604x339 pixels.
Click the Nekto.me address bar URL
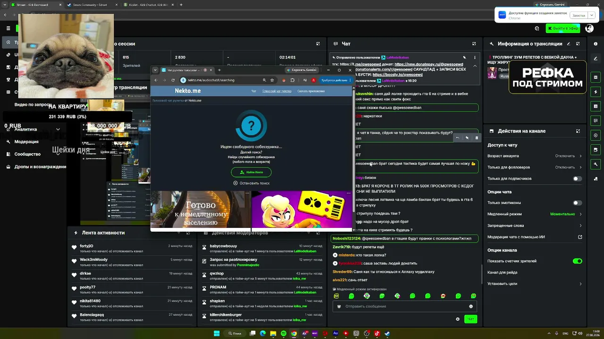[211, 80]
